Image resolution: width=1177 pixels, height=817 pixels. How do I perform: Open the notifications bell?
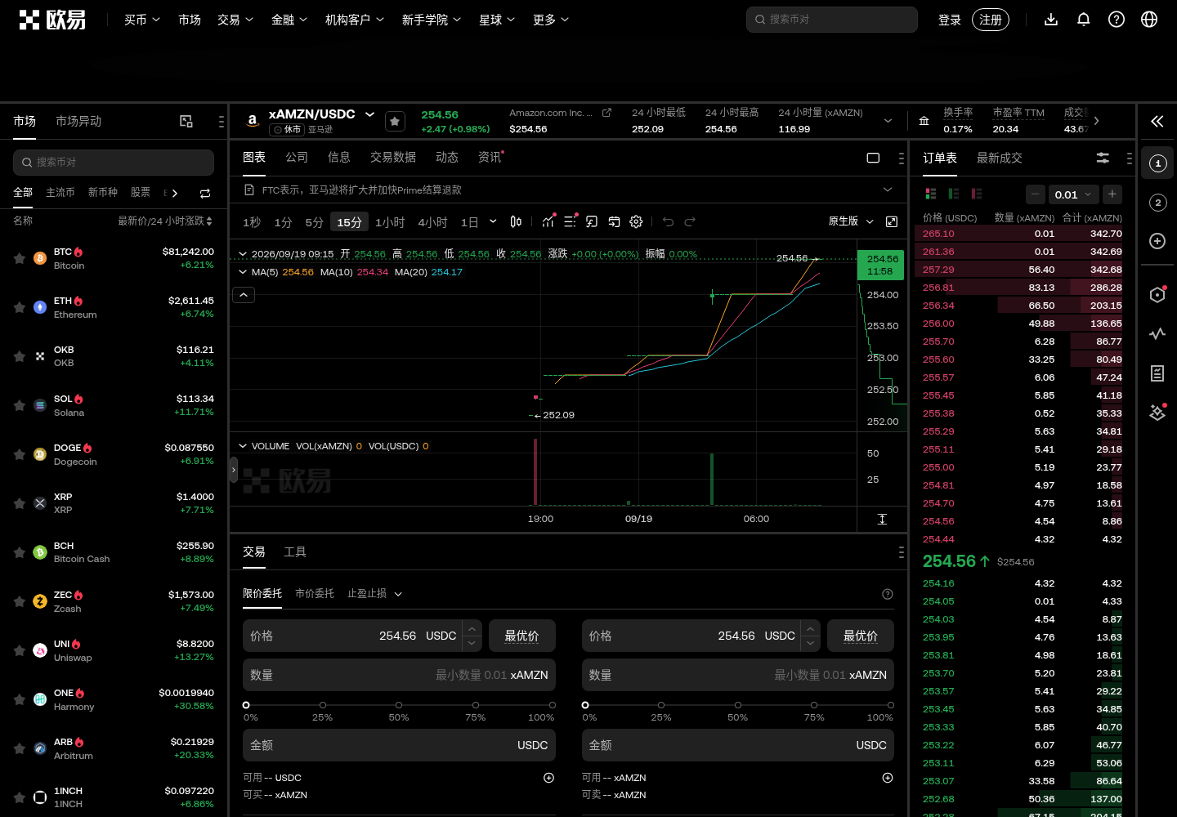pyautogui.click(x=1084, y=20)
